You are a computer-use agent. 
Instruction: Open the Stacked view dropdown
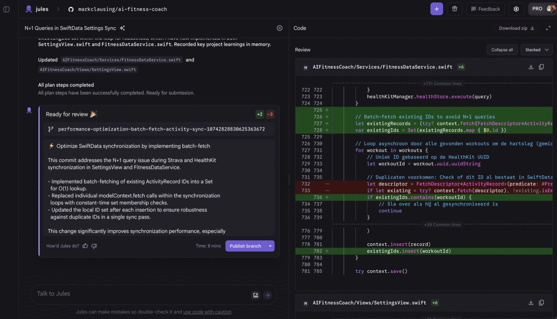(537, 50)
